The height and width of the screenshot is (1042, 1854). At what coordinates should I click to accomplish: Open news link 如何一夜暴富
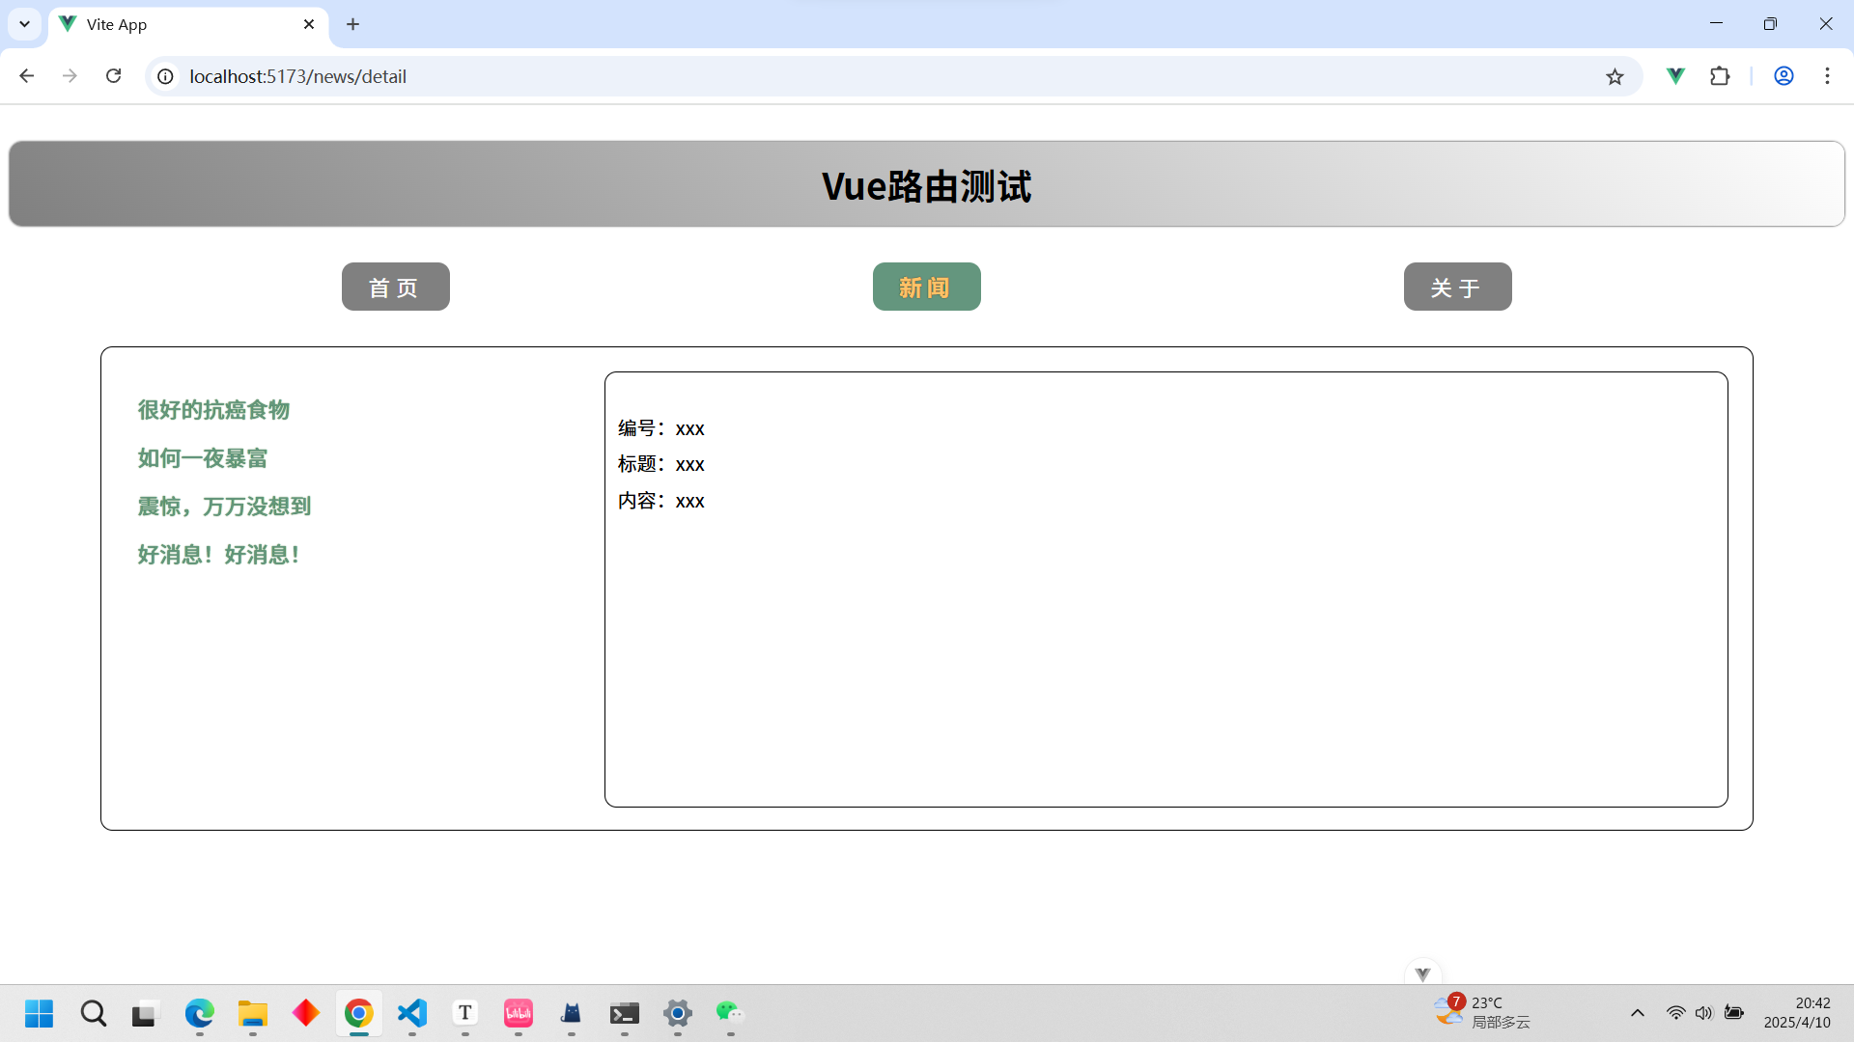coord(202,458)
